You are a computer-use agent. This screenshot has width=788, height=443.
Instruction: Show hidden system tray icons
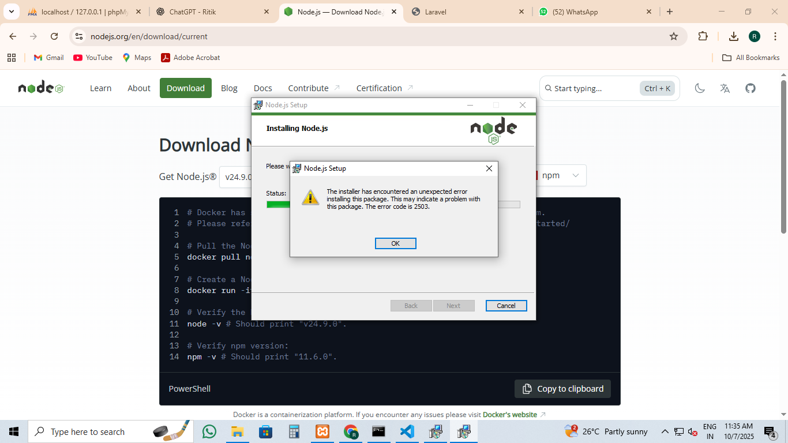point(665,431)
